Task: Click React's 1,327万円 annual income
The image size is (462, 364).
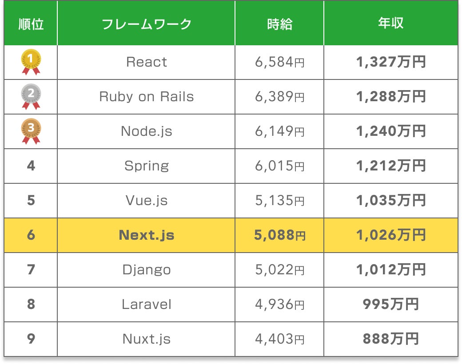Action: point(390,62)
